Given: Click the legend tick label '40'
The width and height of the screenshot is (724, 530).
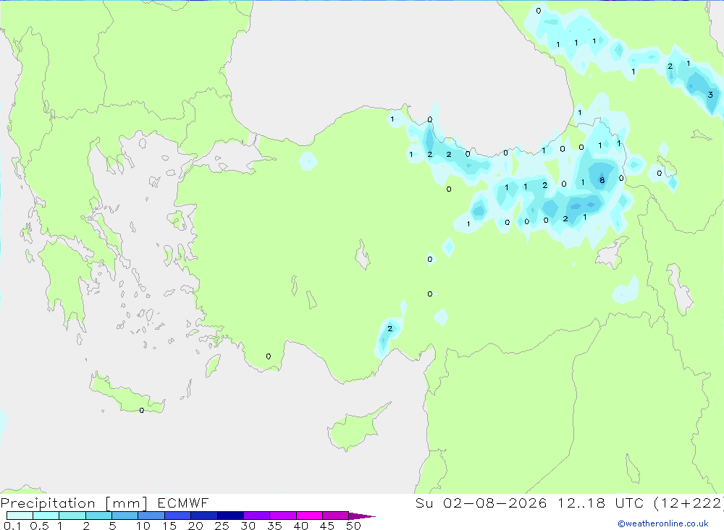Looking at the screenshot, I should (300, 526).
